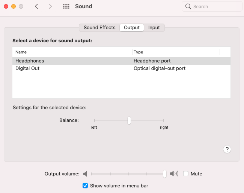This screenshot has width=244, height=193.
Task: Click the search magnifier icon
Action: tap(188, 6)
